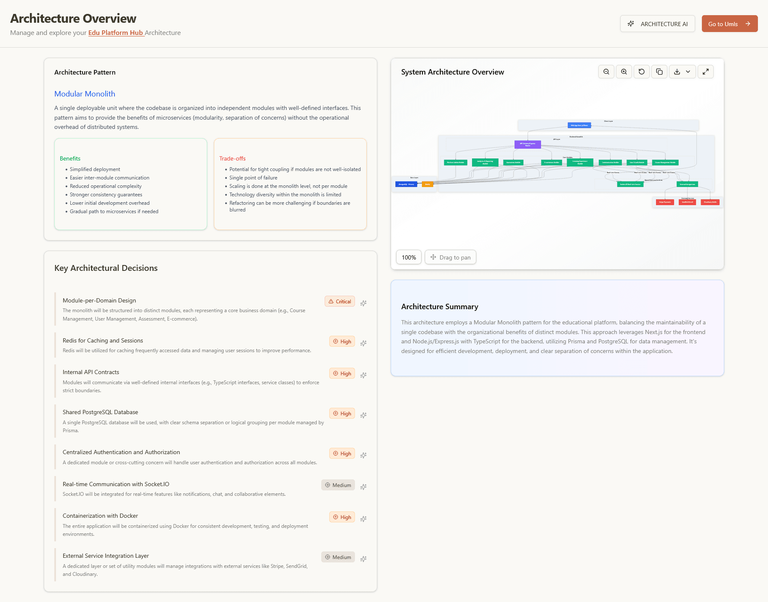Copy the diagram using the copy icon
This screenshot has height=602, width=768.
click(659, 72)
